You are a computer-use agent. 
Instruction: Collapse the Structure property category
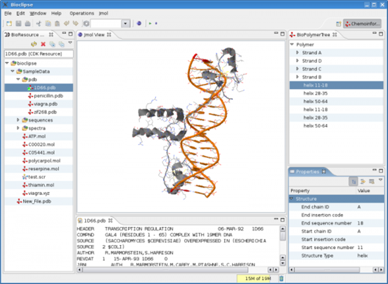(x=292, y=198)
